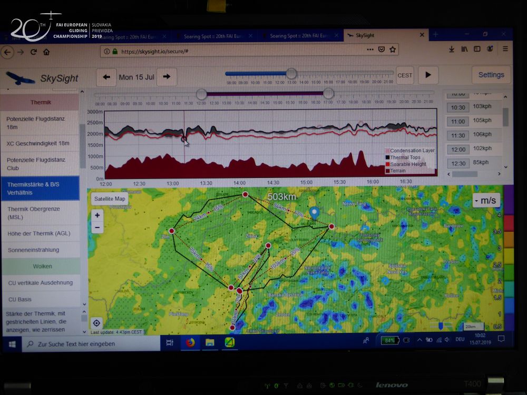Viewport: 527px width, 395px height.
Task: Center map on my location icon
Action: [96, 323]
